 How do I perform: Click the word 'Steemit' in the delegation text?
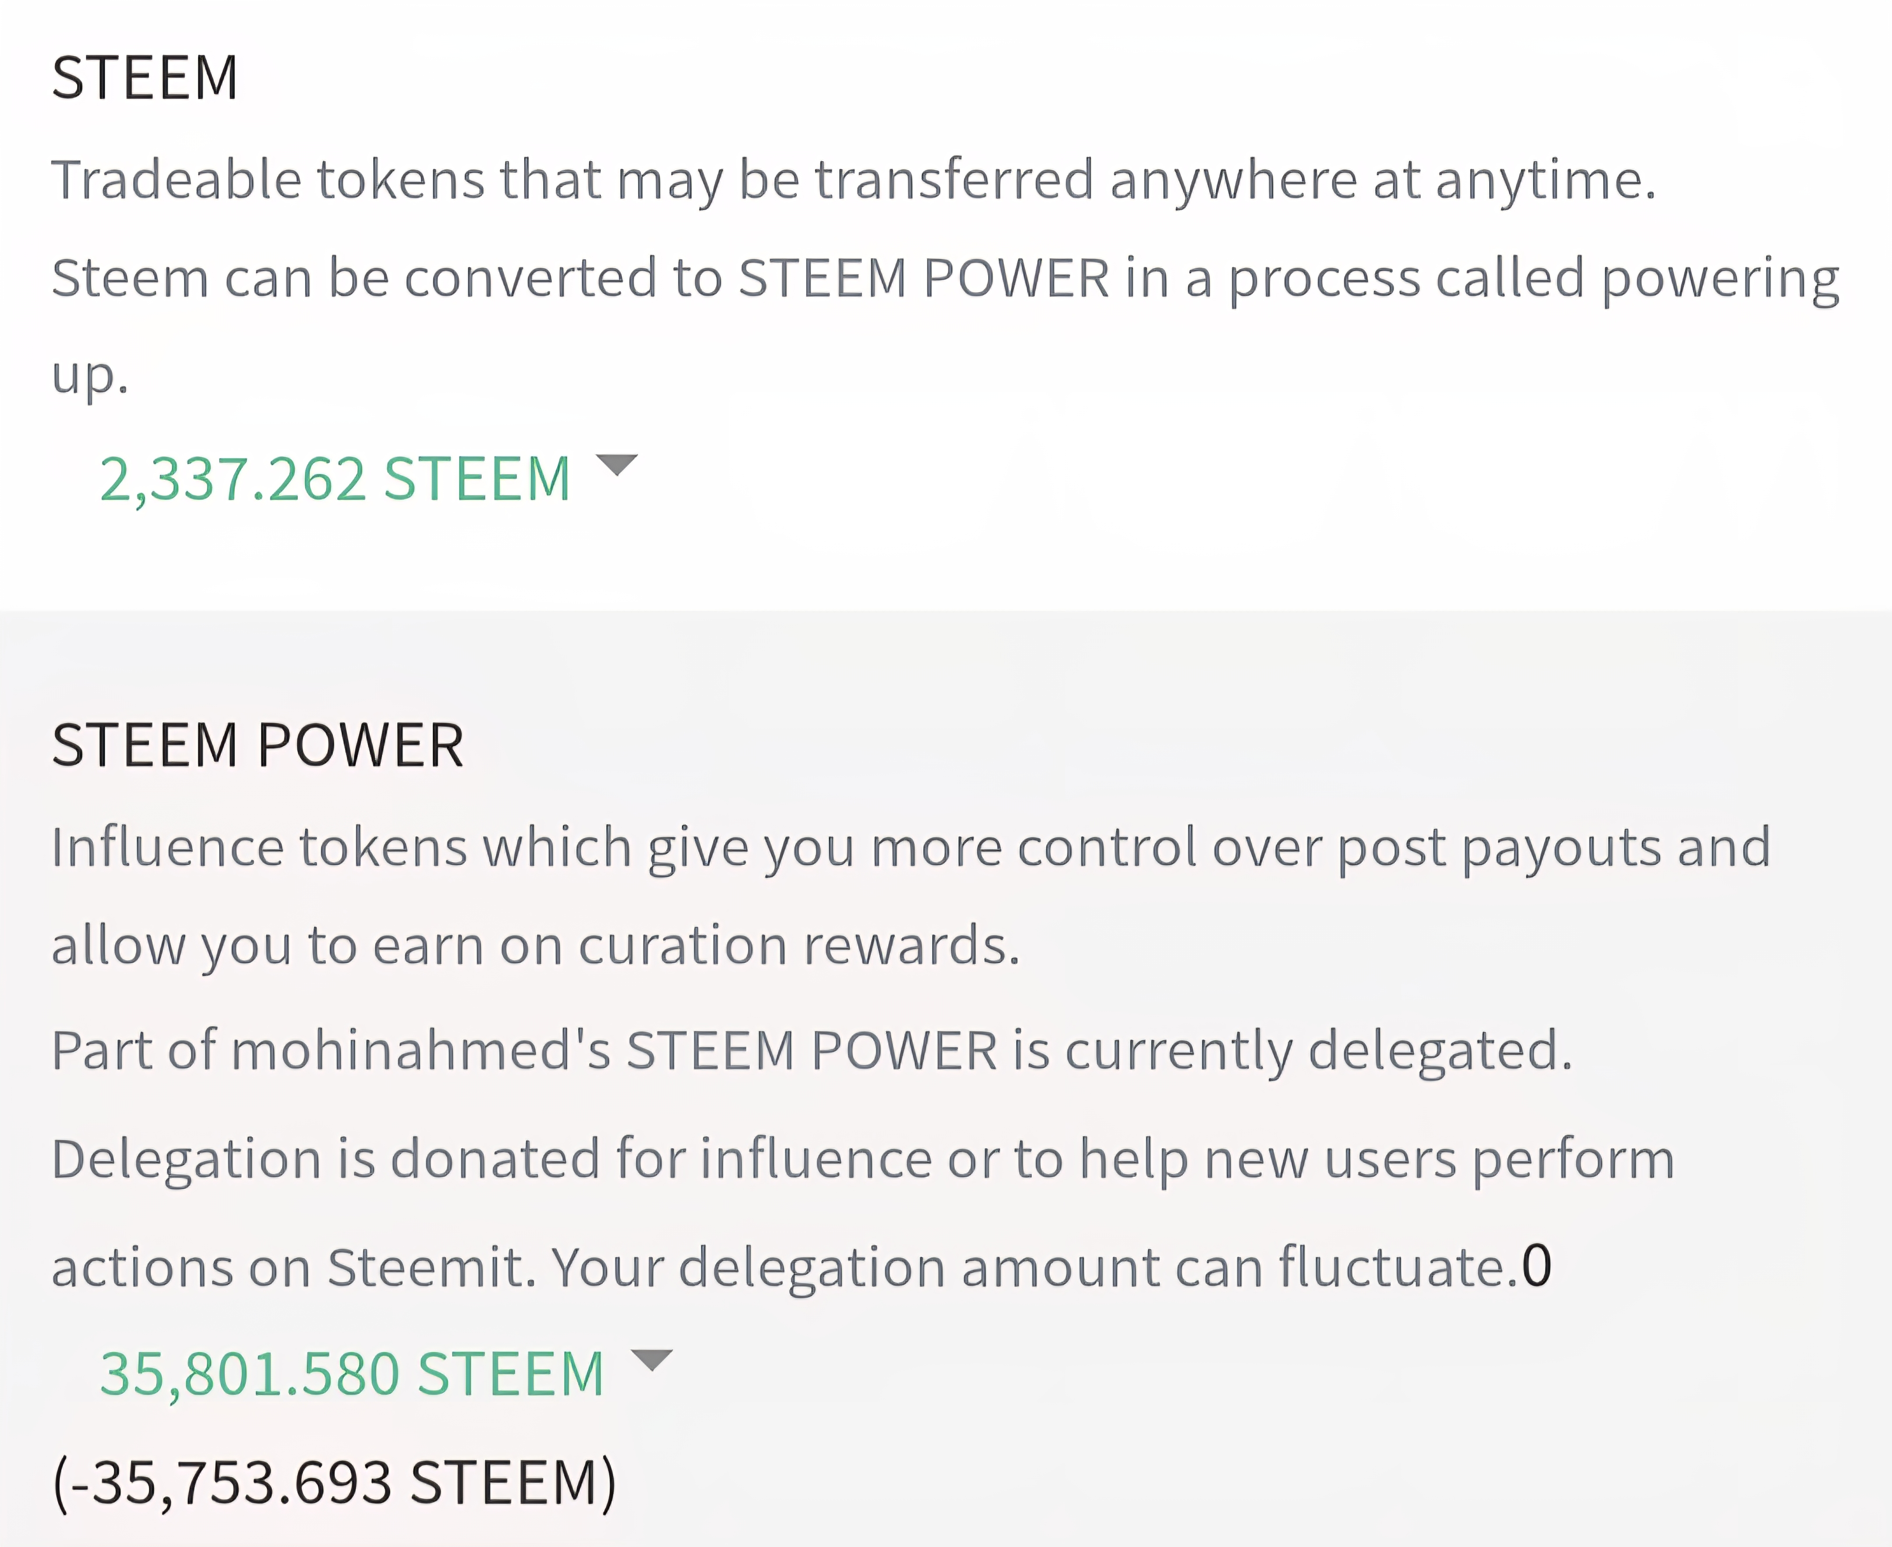click(431, 1267)
